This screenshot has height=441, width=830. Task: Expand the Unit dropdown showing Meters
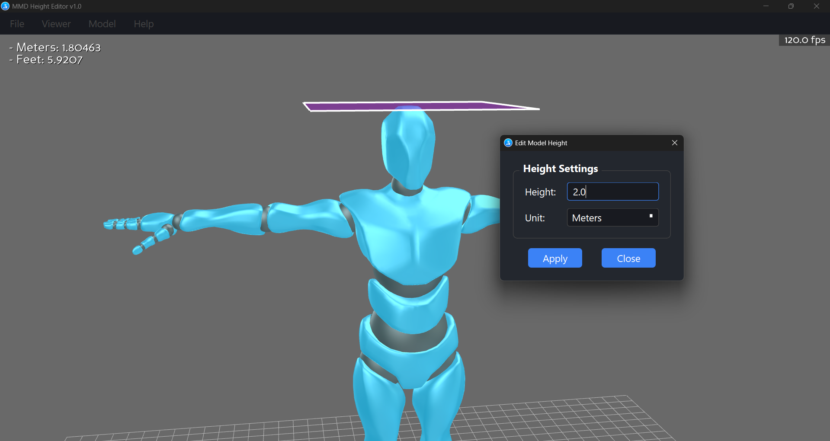[x=613, y=217]
